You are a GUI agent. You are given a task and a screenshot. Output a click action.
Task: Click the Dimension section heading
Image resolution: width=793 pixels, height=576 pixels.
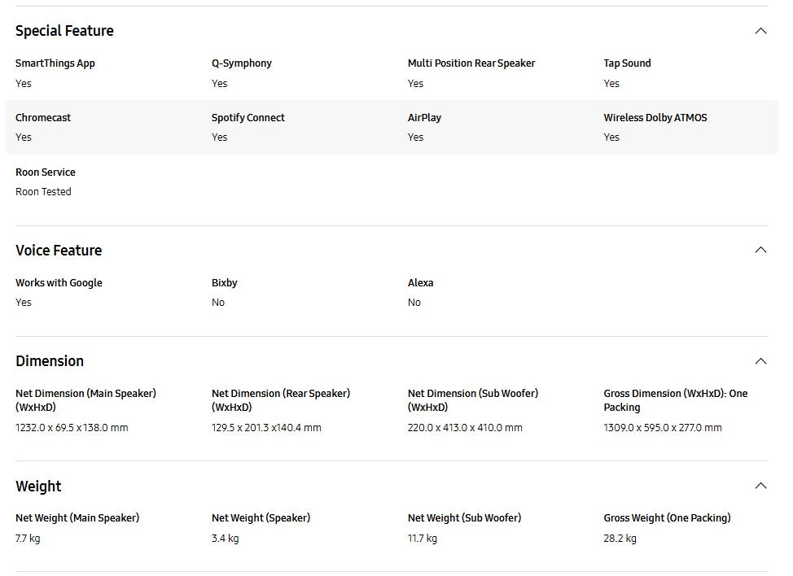coord(50,361)
